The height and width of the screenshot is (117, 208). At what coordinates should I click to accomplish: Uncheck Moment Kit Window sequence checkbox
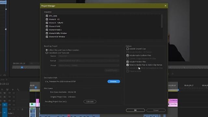[x=47, y=37]
